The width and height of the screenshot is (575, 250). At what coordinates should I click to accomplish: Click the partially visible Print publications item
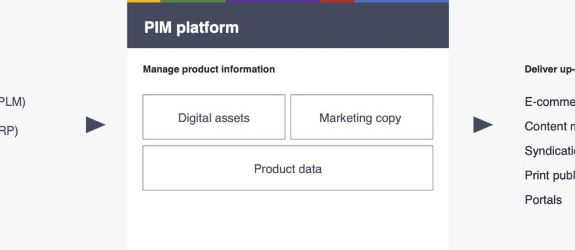pos(549,175)
